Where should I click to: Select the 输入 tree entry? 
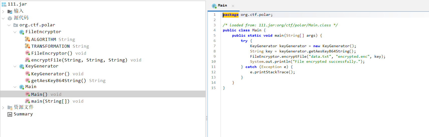[19, 11]
